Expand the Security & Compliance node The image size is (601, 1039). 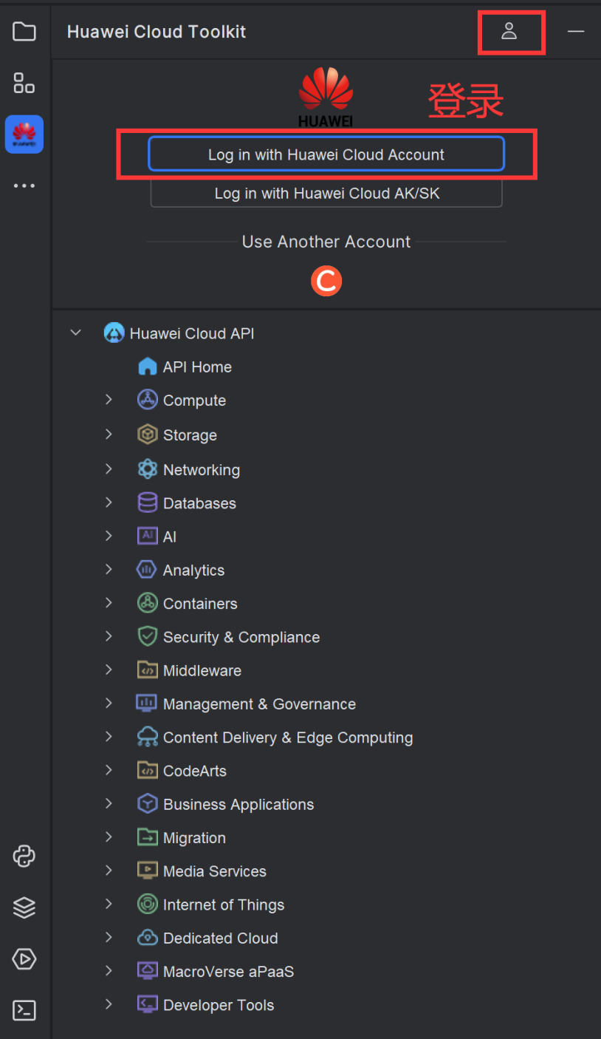109,636
